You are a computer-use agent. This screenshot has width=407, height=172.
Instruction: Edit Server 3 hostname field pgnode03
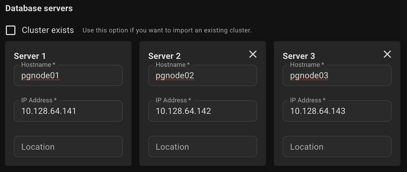(x=337, y=75)
